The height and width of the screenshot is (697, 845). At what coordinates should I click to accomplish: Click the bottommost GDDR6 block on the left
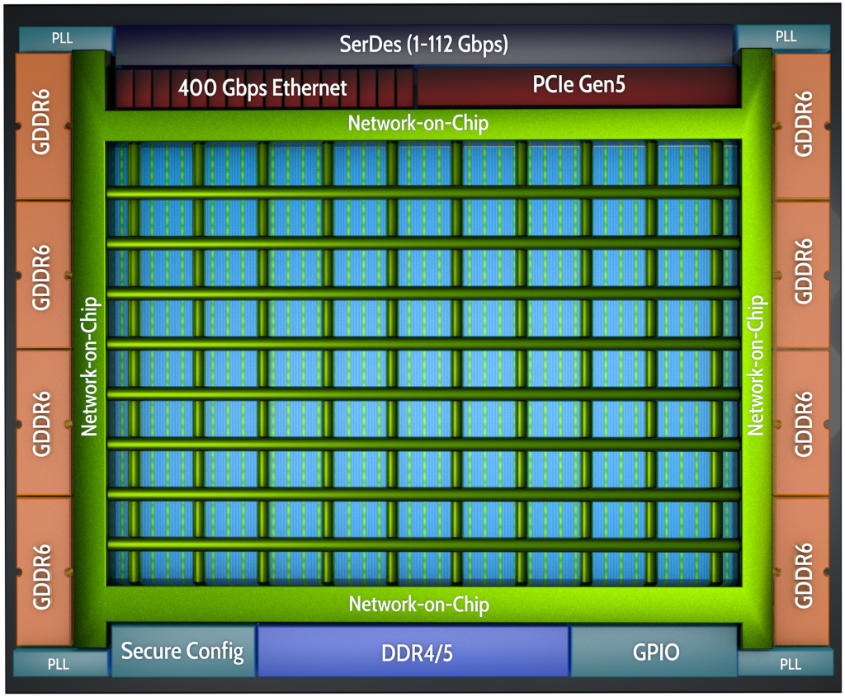pos(42,571)
